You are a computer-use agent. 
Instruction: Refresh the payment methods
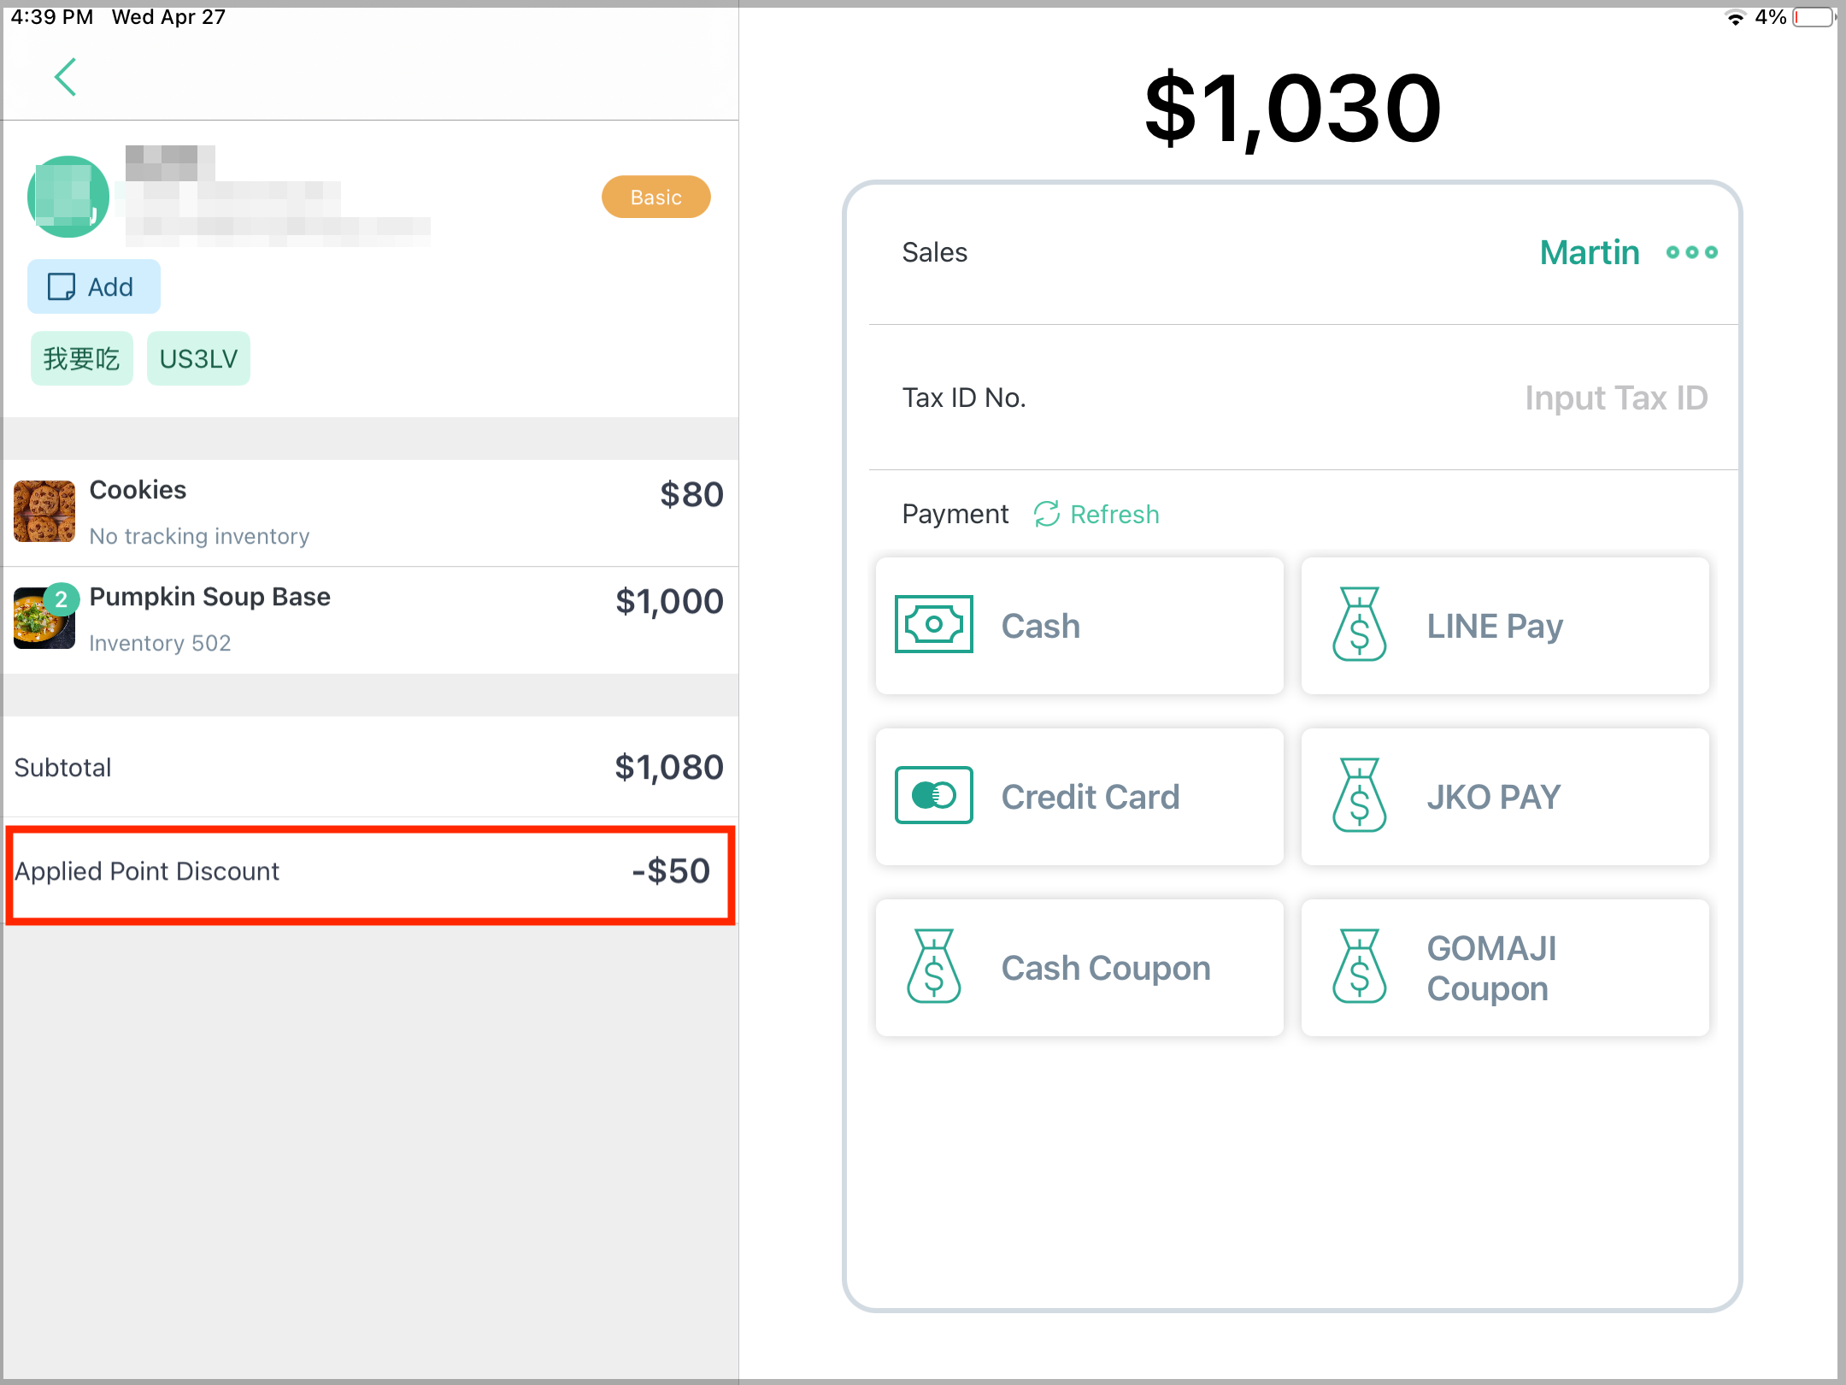pos(1096,514)
